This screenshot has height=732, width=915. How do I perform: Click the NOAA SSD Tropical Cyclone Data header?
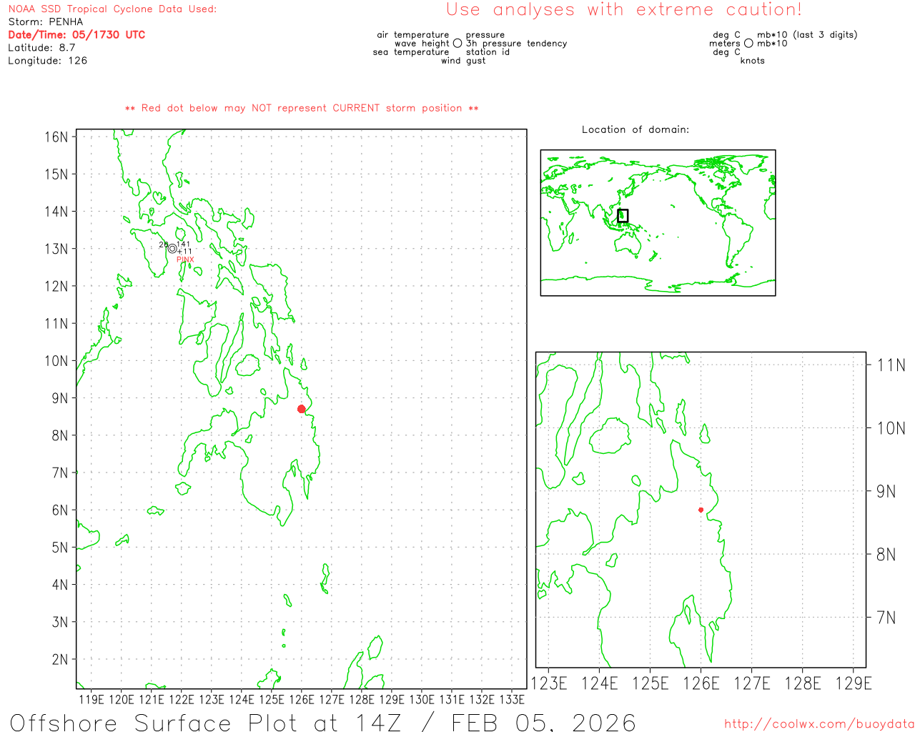pos(112,9)
